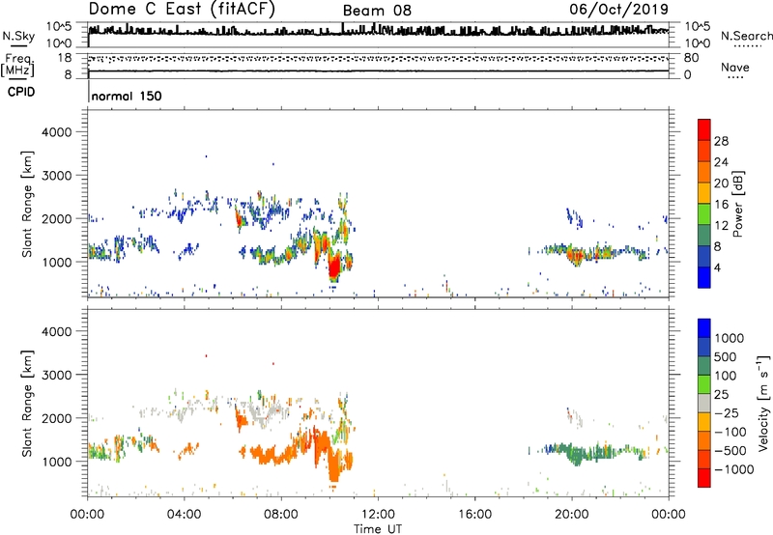Screen dimensions: 773x535
Task: Click velocity colorbar tick '-25'
Action: (x=726, y=413)
